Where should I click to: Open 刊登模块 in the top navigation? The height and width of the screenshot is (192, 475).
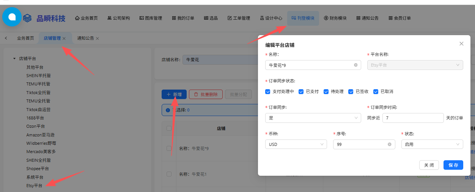tap(303, 18)
